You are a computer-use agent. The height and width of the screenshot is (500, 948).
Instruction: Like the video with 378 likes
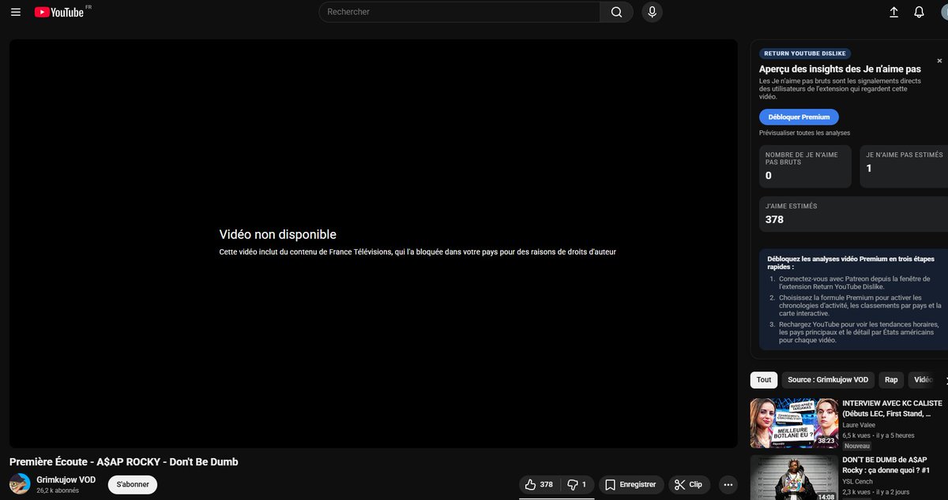539,484
